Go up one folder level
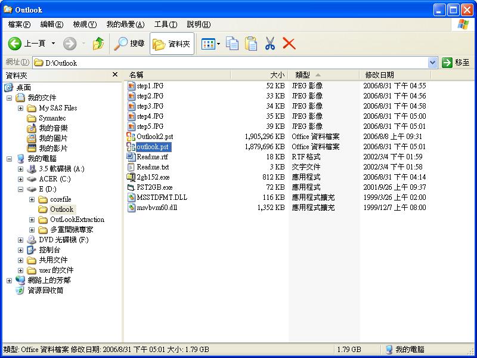 click(x=98, y=44)
